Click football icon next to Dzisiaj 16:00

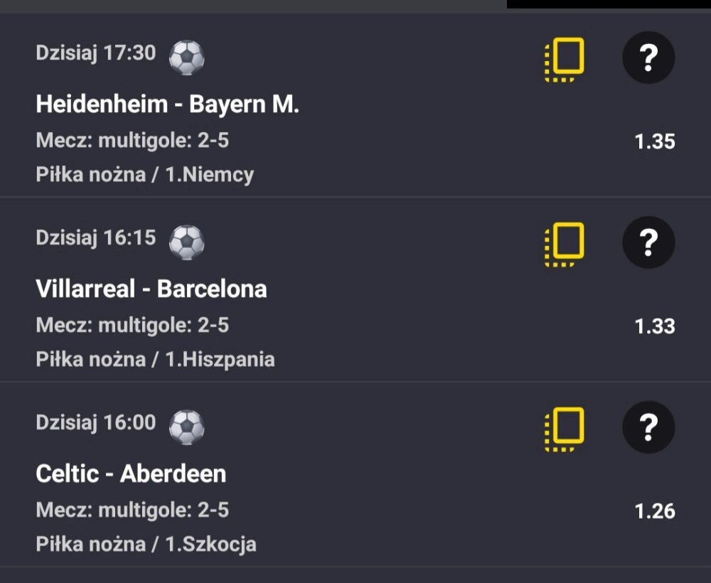(x=187, y=427)
